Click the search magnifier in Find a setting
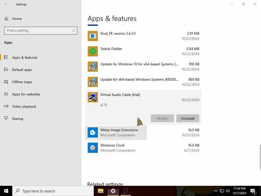Screen dimensions: 261x196 (74, 31)
